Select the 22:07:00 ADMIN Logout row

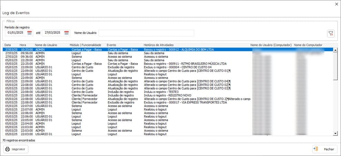tap(168, 109)
